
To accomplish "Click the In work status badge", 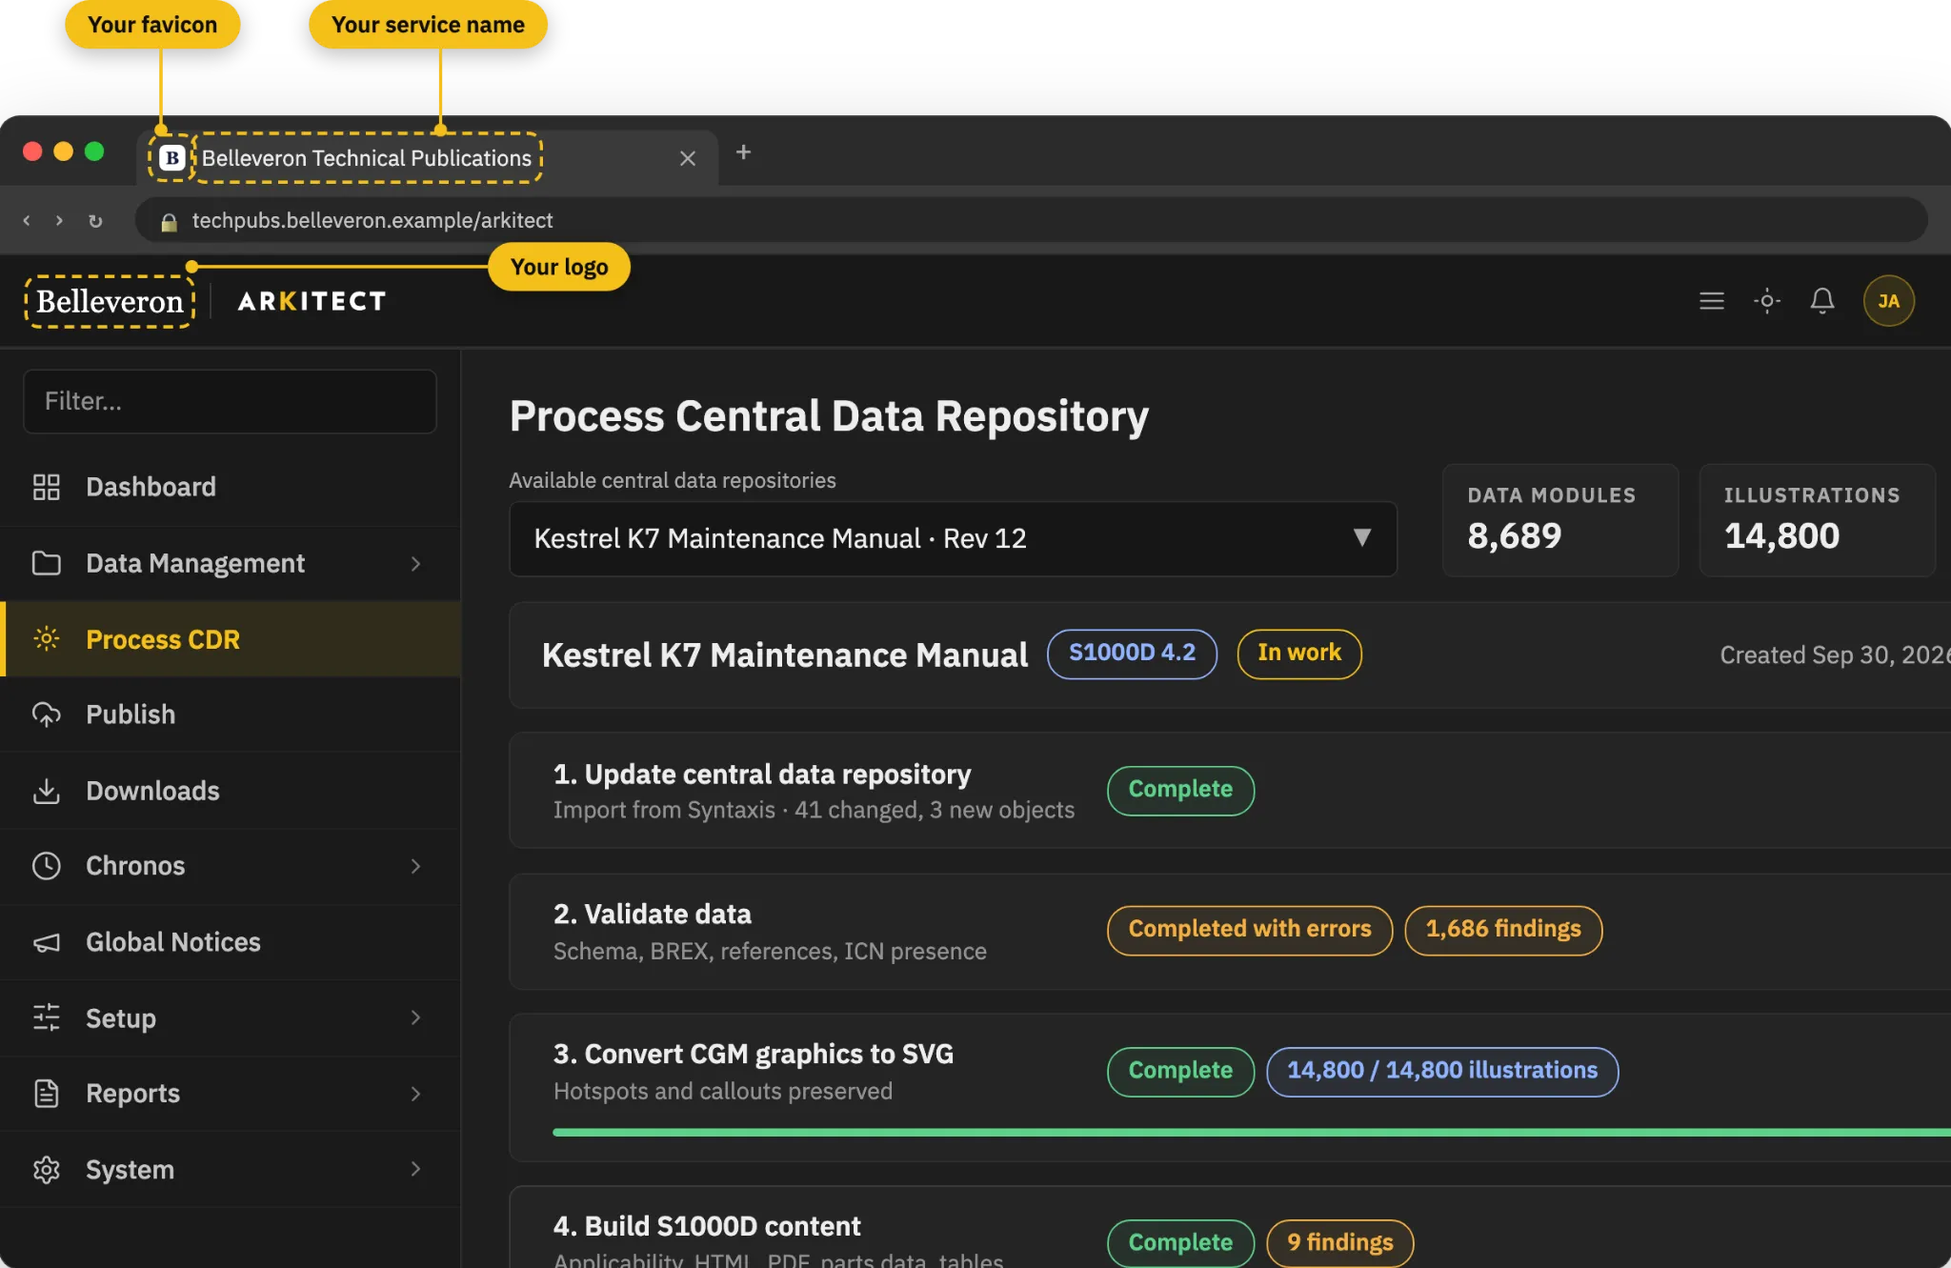I will click(x=1299, y=654).
